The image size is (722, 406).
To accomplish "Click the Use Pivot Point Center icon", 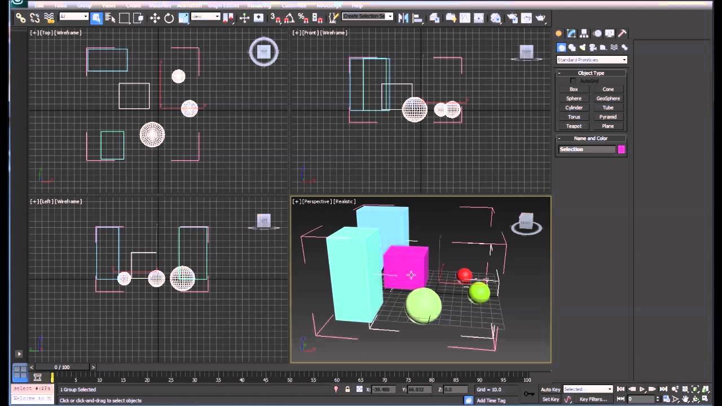I will [x=228, y=18].
